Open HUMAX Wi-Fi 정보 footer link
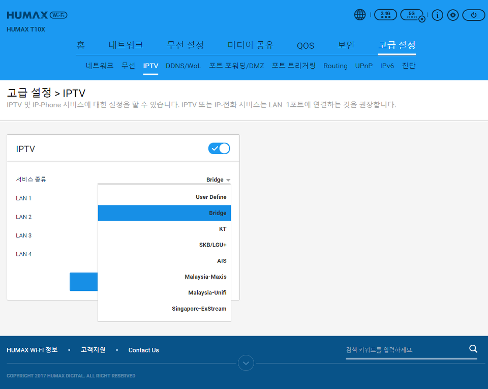The width and height of the screenshot is (488, 389). coord(32,350)
